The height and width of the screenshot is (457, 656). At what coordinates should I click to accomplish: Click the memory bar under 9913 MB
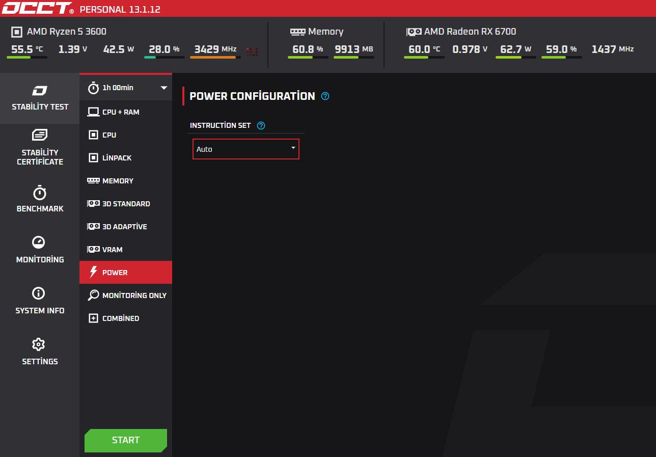[x=354, y=58]
